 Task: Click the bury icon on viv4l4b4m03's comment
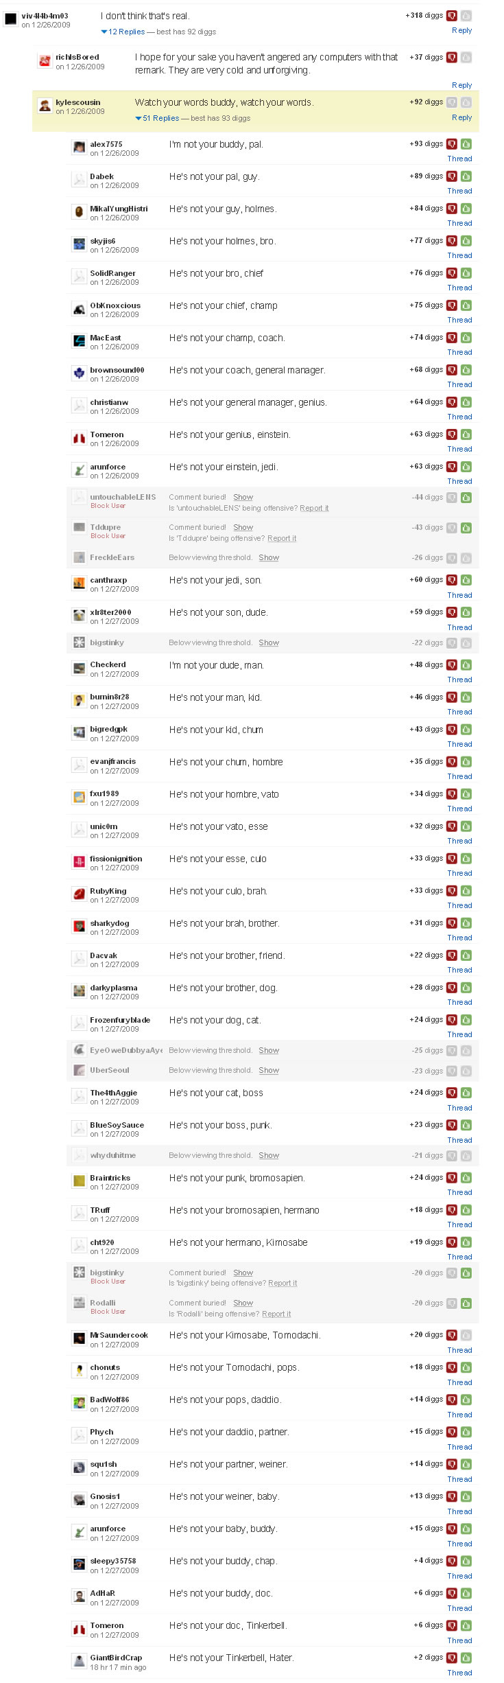tap(451, 16)
